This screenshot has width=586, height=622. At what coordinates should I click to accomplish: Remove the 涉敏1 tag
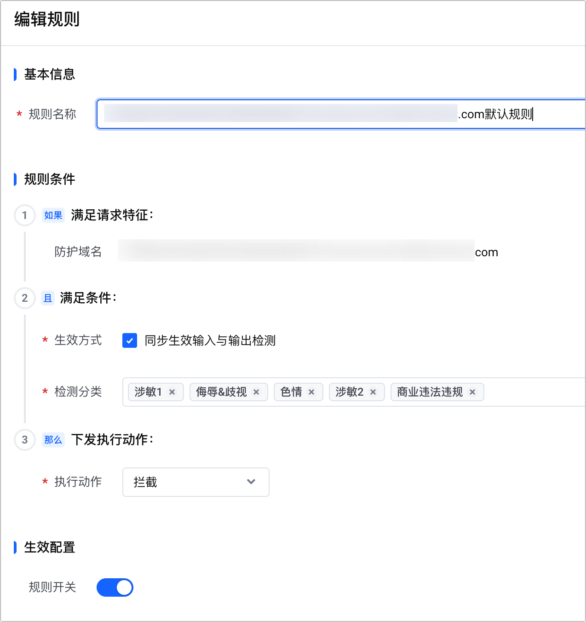(x=172, y=392)
